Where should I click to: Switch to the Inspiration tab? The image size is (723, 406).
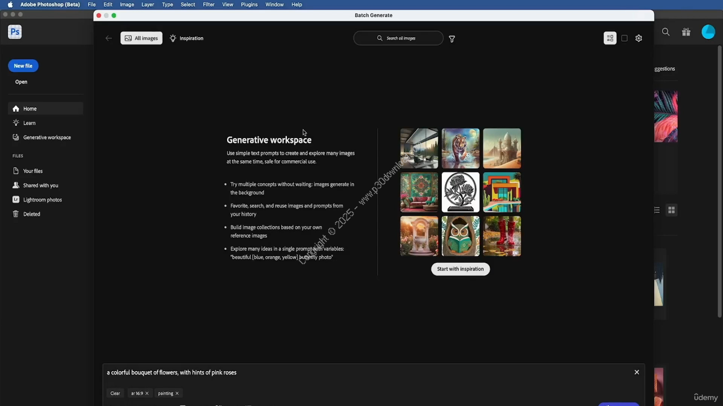point(186,38)
